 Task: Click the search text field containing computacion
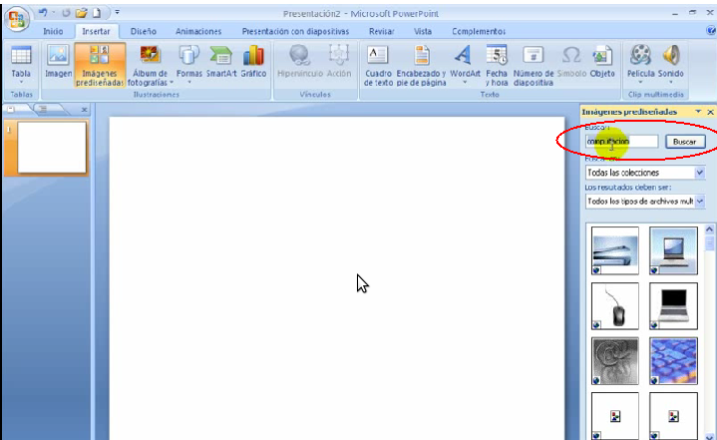[x=622, y=142]
